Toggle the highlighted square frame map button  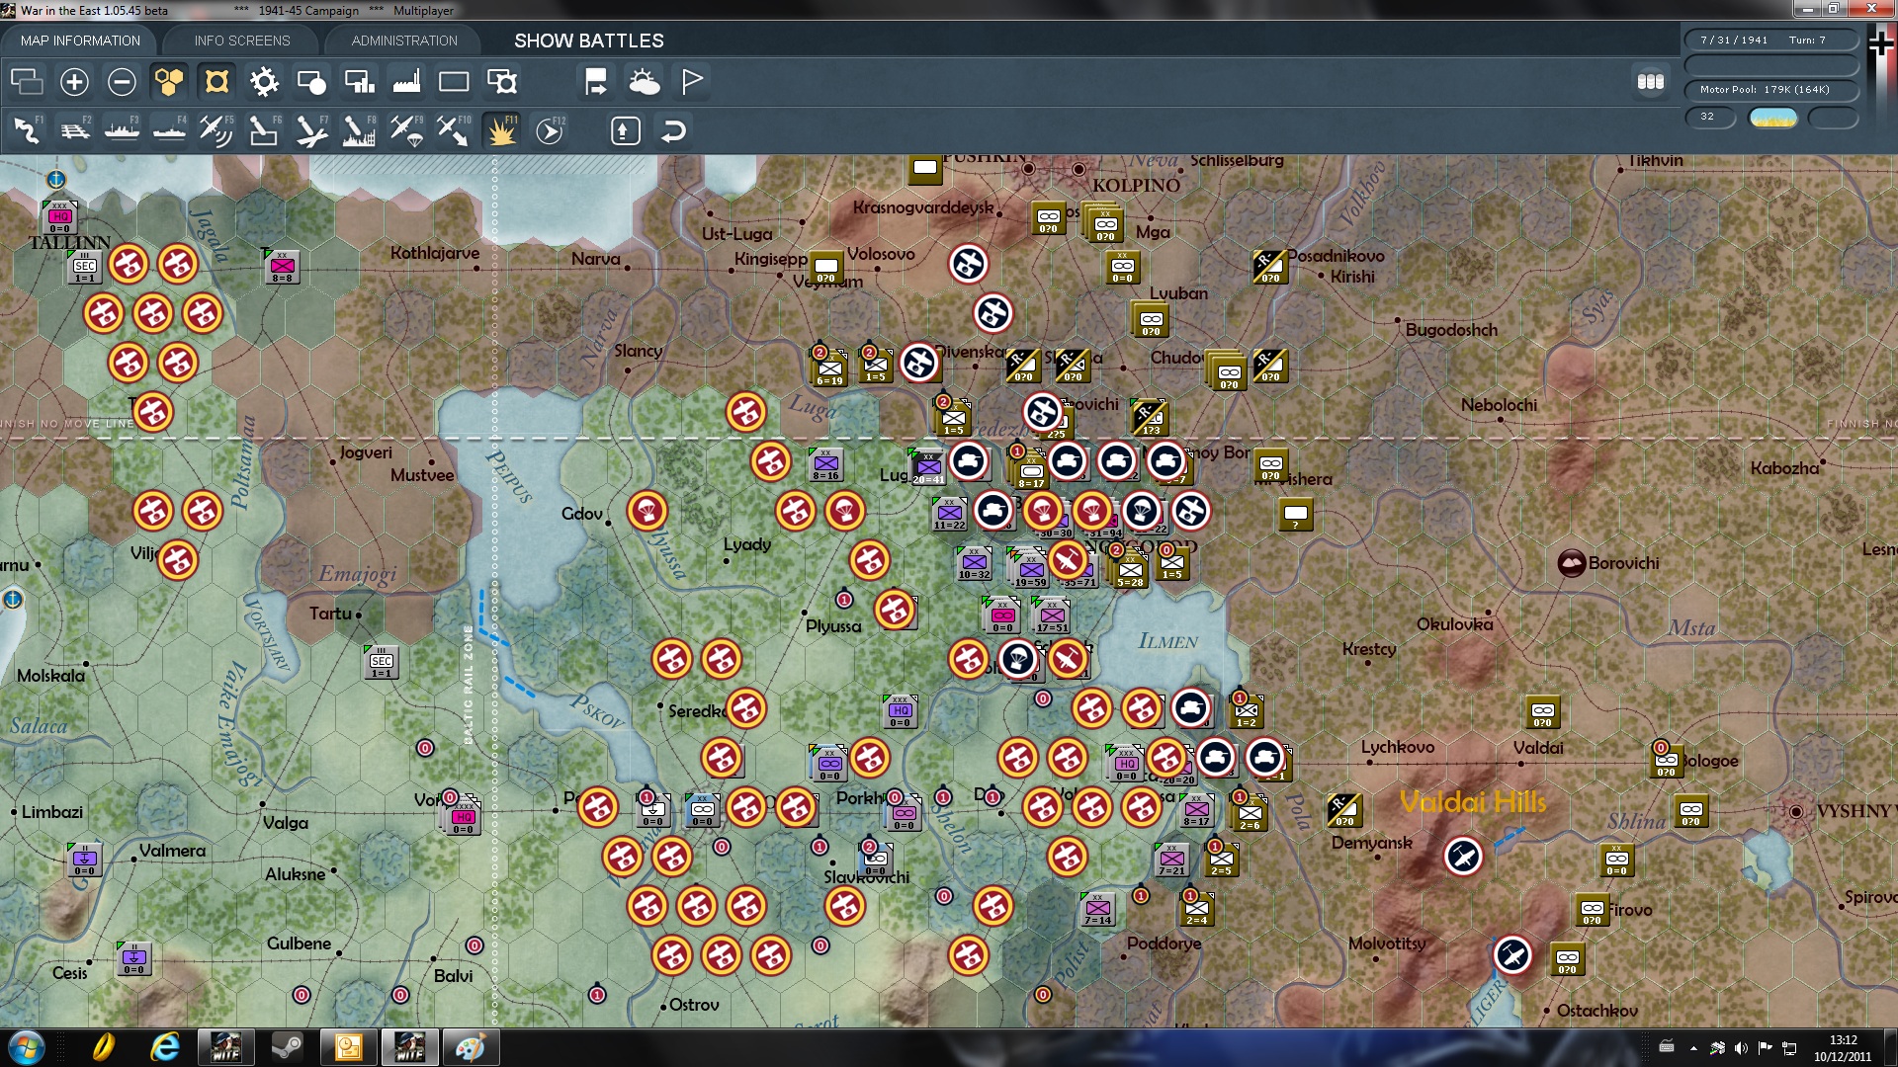point(216,82)
